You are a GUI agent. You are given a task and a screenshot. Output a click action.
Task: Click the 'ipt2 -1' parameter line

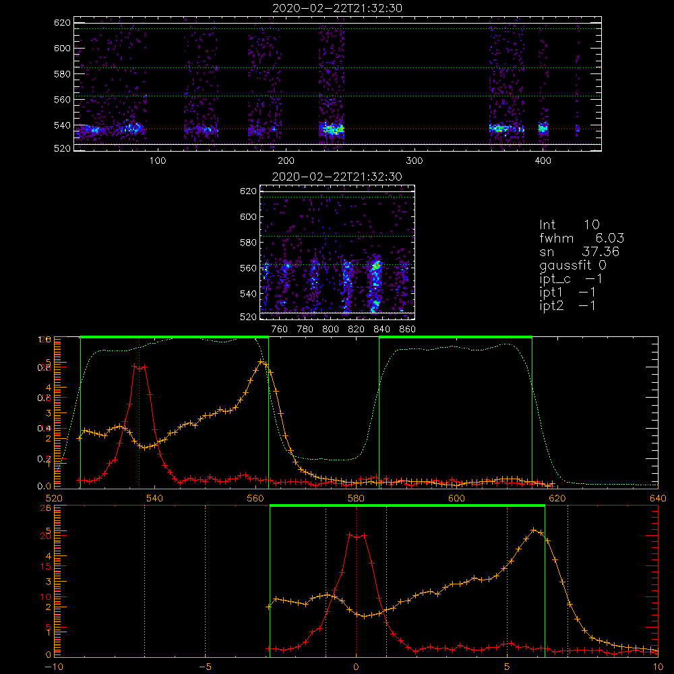(568, 305)
